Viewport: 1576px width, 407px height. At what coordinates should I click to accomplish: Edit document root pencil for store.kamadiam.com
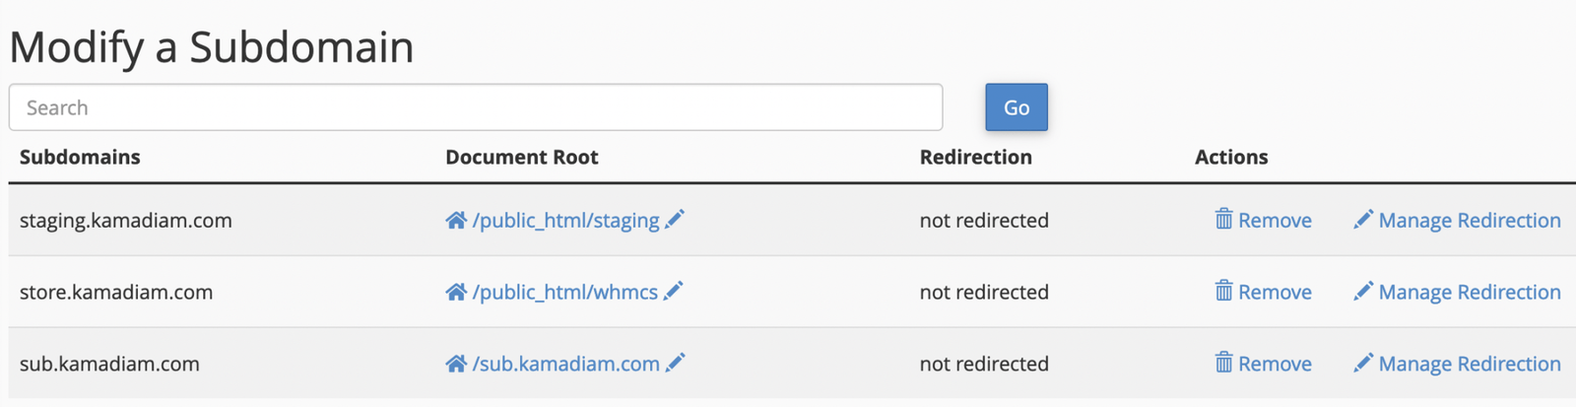(x=674, y=291)
